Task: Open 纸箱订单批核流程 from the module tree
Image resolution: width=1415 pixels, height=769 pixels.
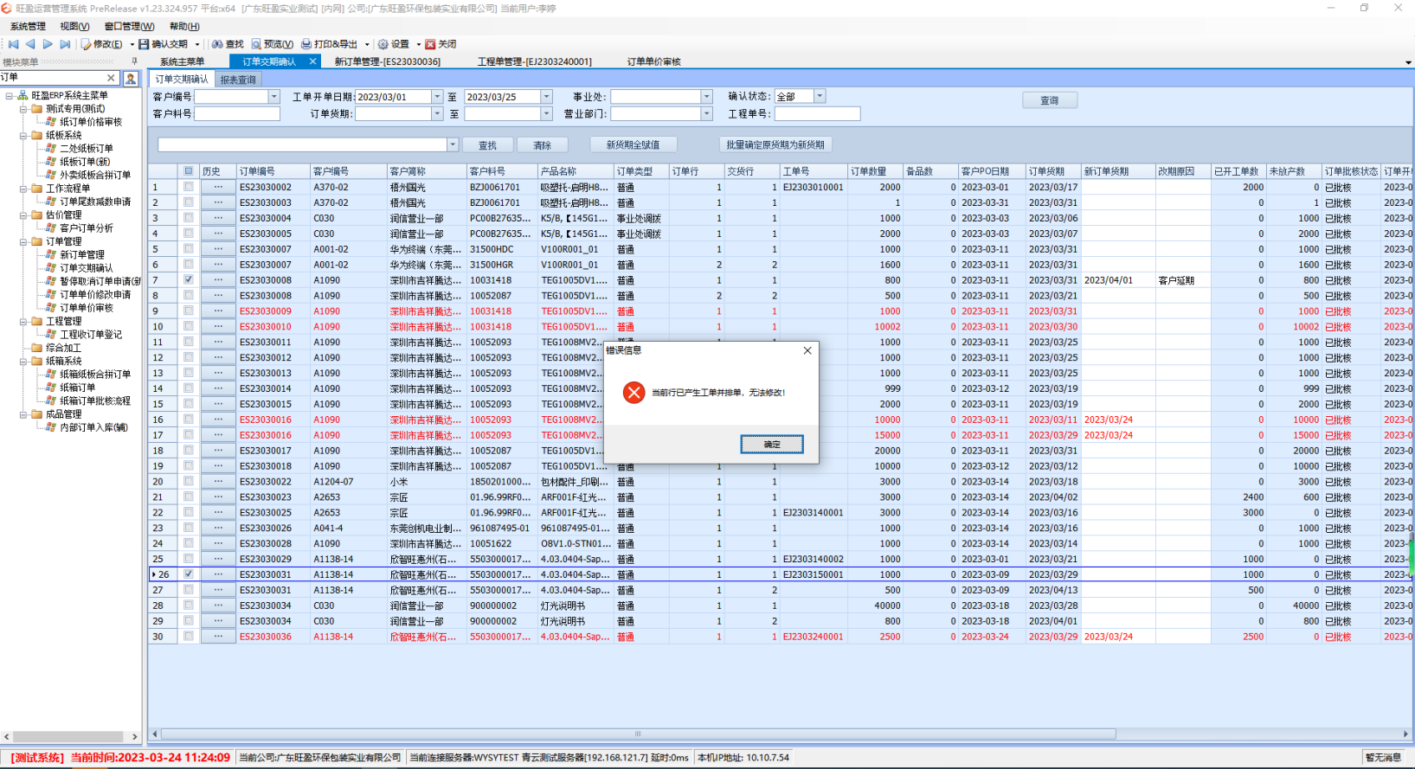Action: click(95, 401)
